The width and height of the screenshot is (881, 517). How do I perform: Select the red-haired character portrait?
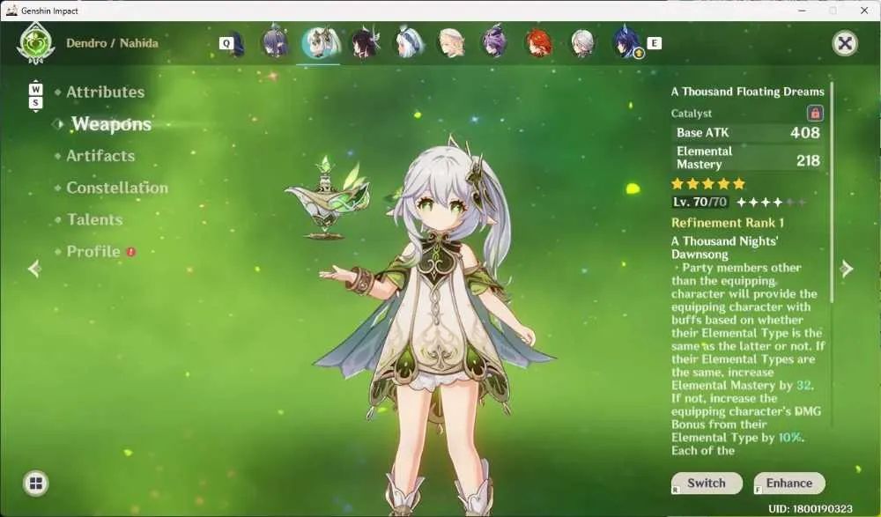point(538,43)
